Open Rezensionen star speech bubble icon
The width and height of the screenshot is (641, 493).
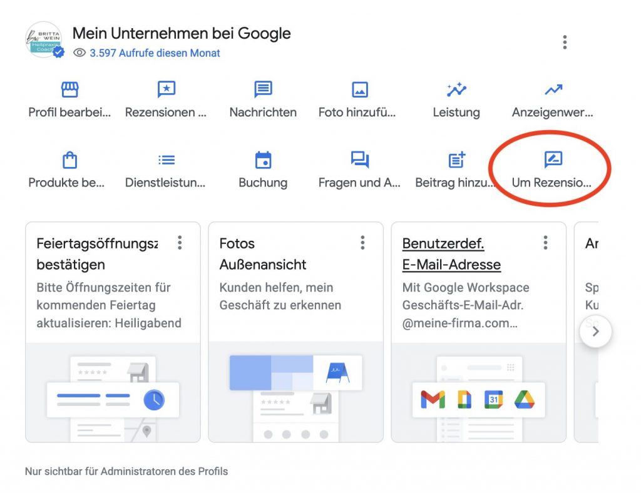[x=167, y=89]
